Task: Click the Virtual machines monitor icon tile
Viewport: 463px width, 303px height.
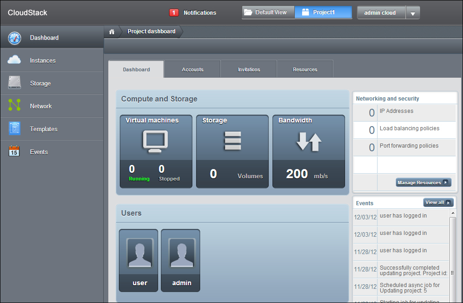Action: tap(154, 141)
